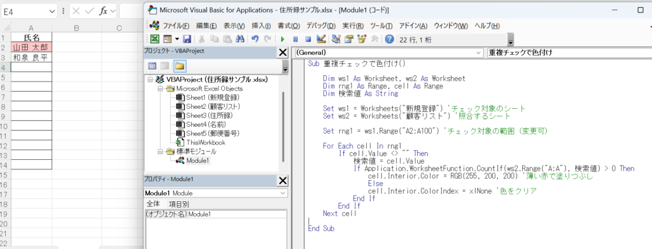Click the Save floppy disk icon
This screenshot has width=652, height=249.
[187, 39]
